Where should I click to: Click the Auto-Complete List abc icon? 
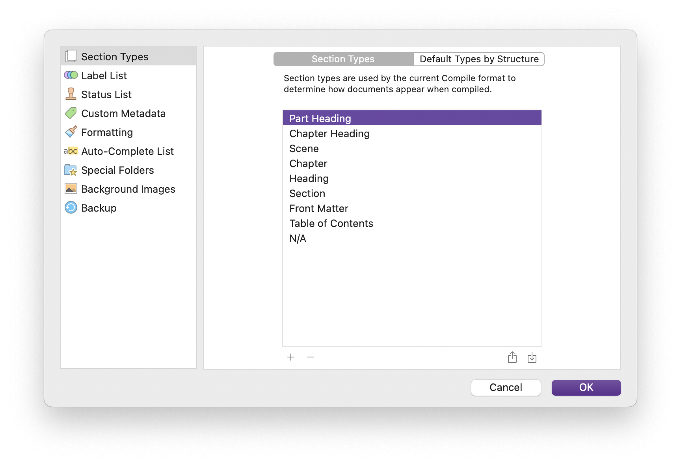point(71,151)
